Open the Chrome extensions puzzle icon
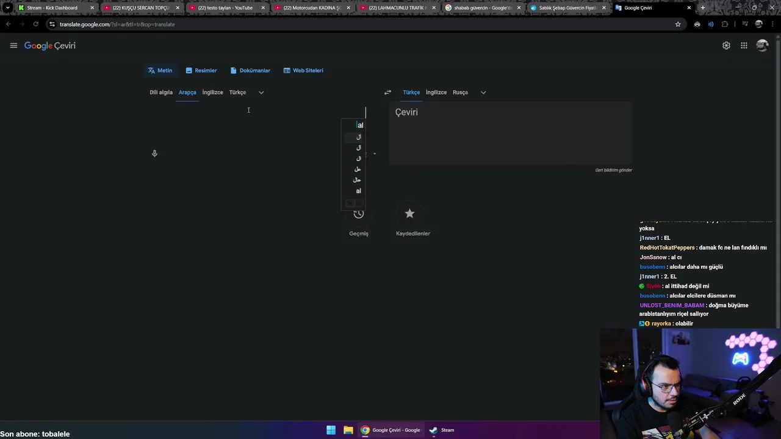The height and width of the screenshot is (439, 781). tap(725, 24)
